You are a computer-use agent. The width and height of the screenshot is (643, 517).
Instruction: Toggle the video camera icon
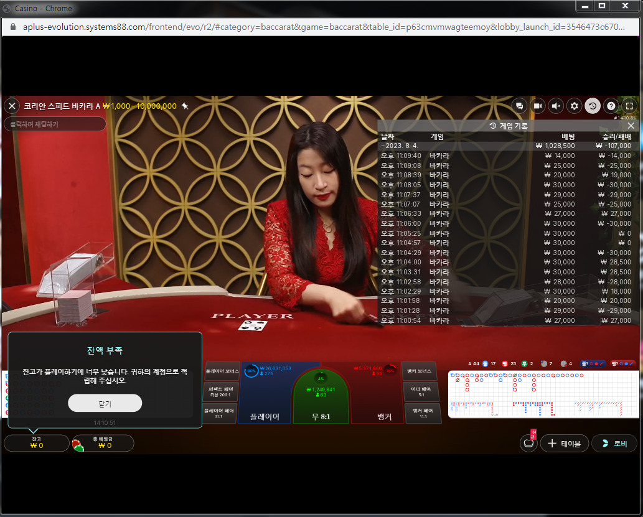(538, 106)
